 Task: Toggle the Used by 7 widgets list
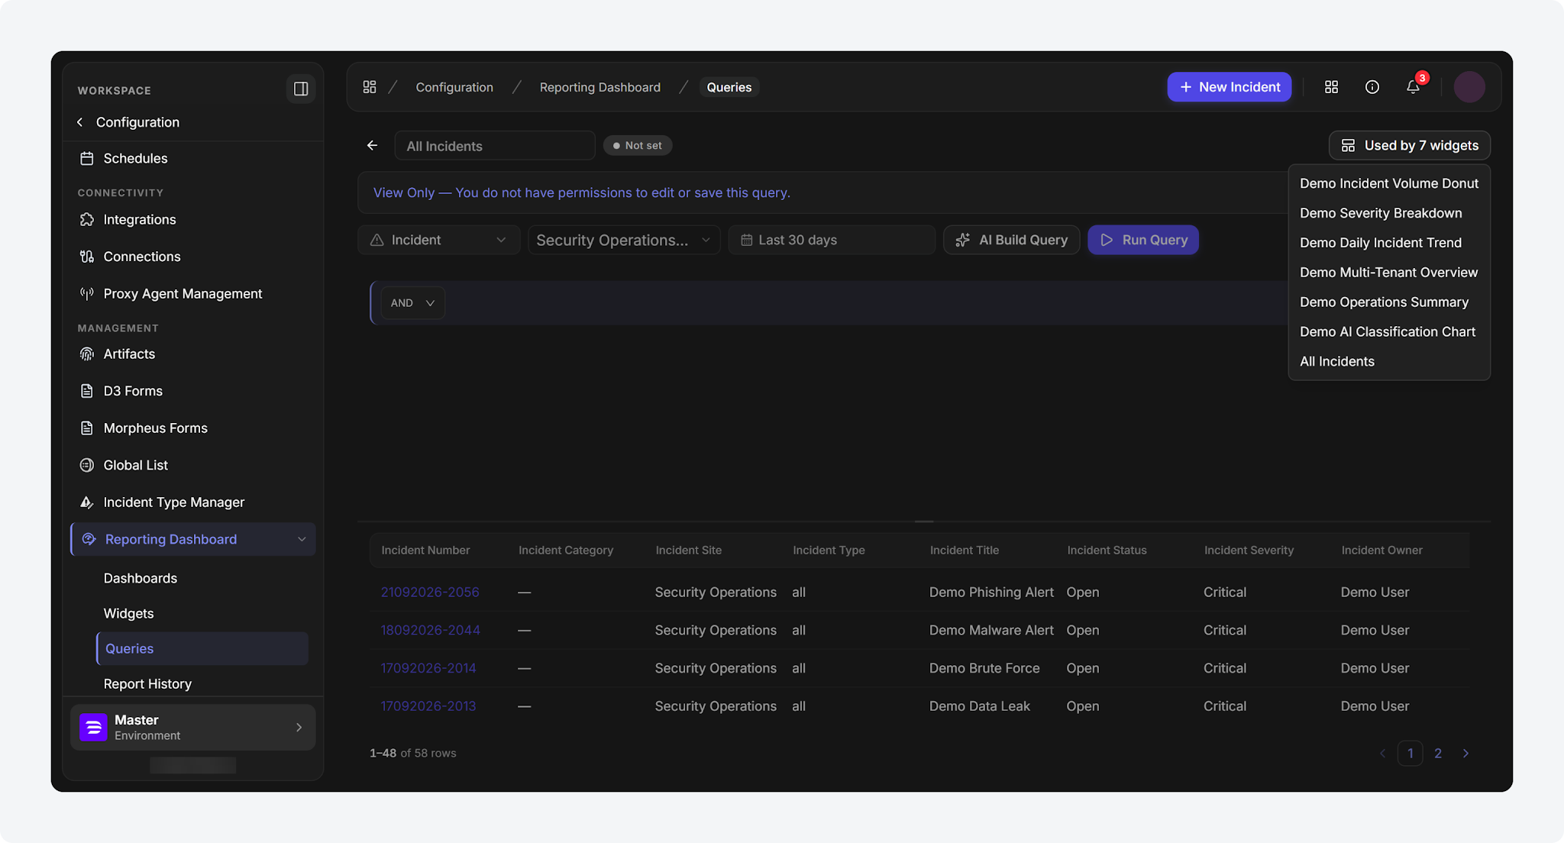pyautogui.click(x=1410, y=145)
